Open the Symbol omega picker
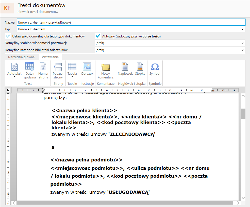 tap(155, 69)
